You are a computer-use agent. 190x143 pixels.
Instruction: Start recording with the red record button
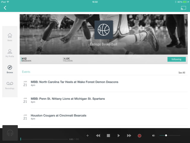click(x=140, y=136)
